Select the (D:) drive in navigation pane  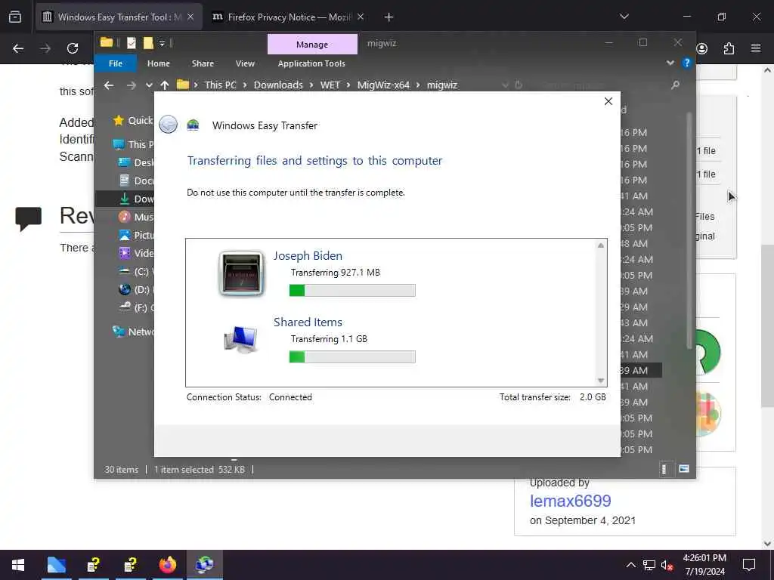point(136,289)
